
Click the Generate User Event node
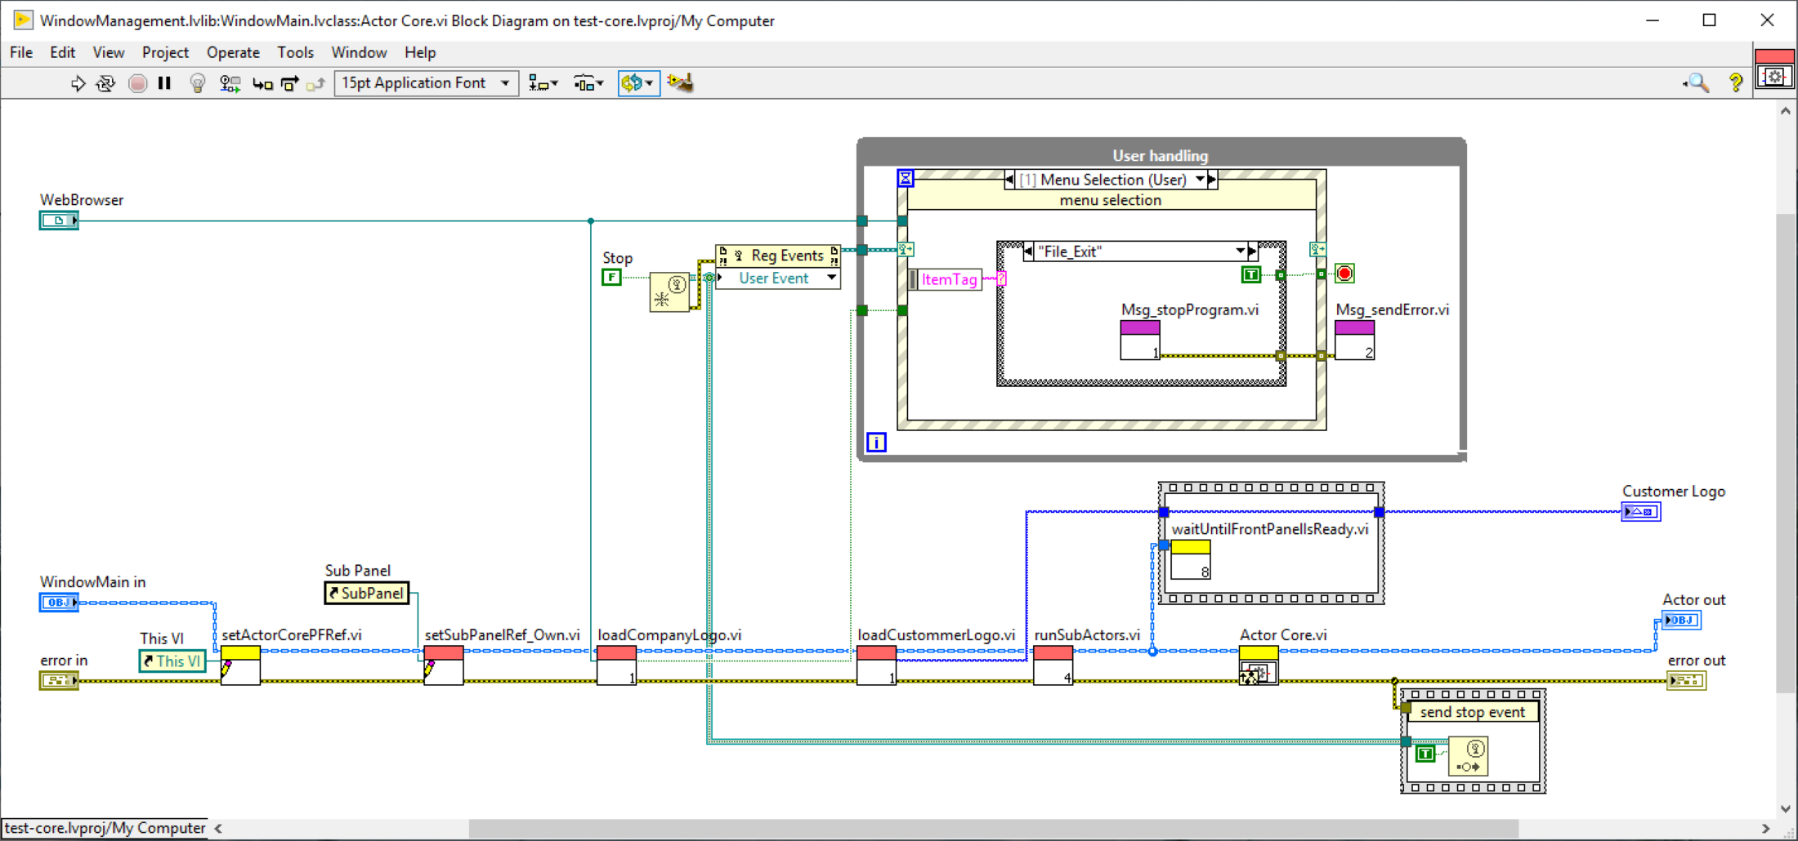click(x=1468, y=756)
